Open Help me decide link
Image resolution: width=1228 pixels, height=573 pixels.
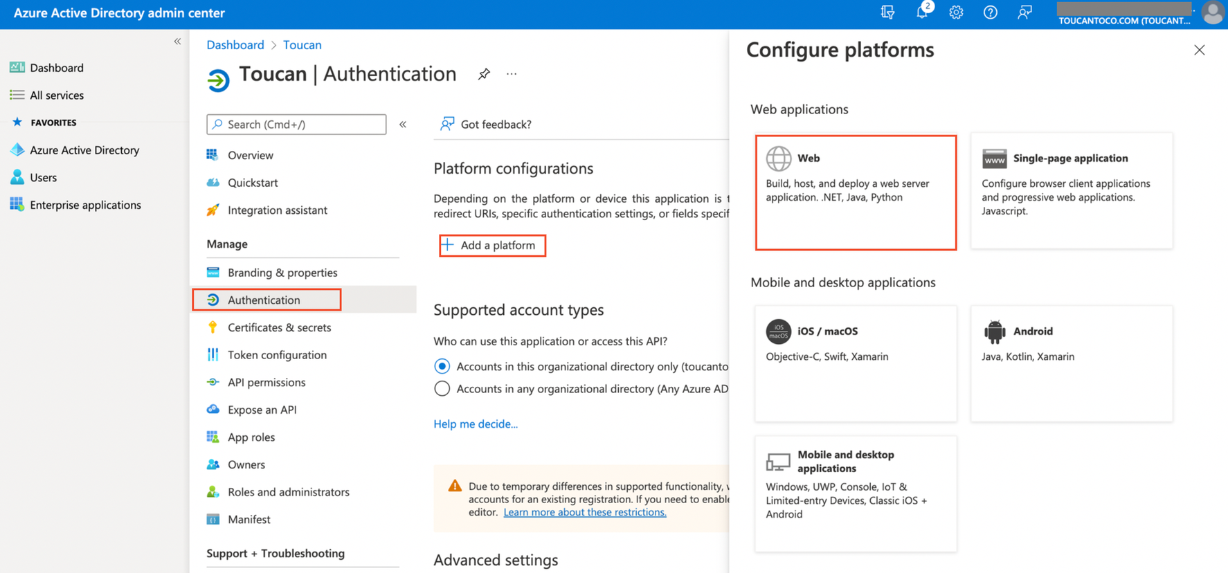click(476, 424)
